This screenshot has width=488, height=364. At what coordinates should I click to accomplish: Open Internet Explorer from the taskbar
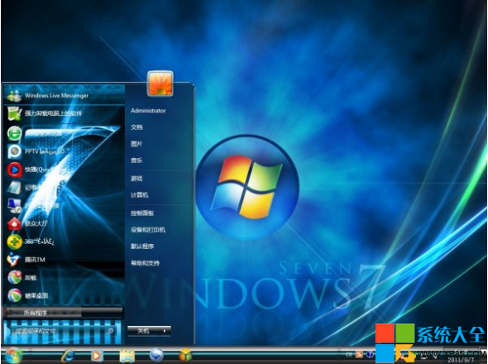pyautogui.click(x=68, y=355)
